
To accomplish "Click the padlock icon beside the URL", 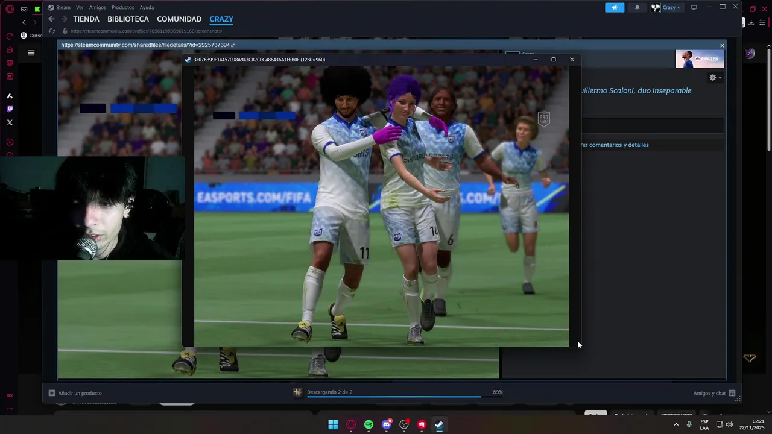I will 65,31.
